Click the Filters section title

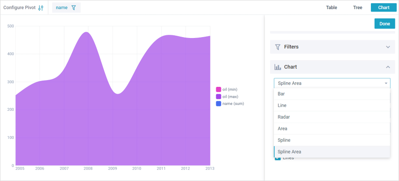[292, 47]
